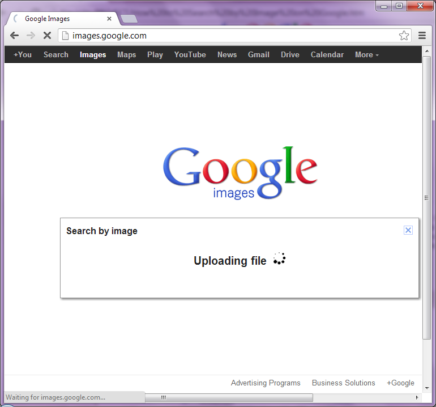The image size is (436, 407).
Task: Click the Google images logo
Action: click(240, 172)
